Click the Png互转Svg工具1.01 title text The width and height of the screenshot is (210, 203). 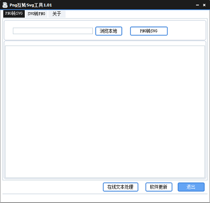(x=31, y=5)
